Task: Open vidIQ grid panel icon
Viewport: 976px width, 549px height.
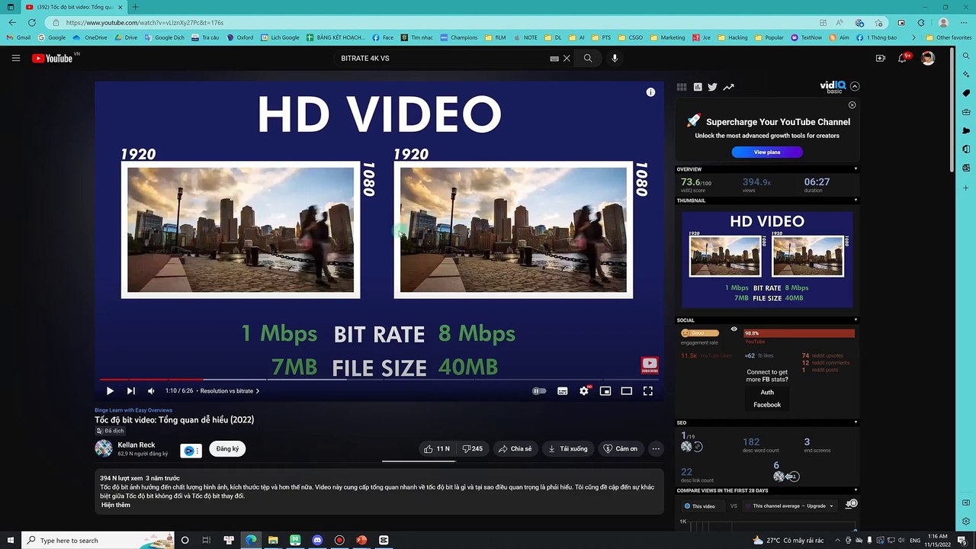Action: [x=682, y=87]
